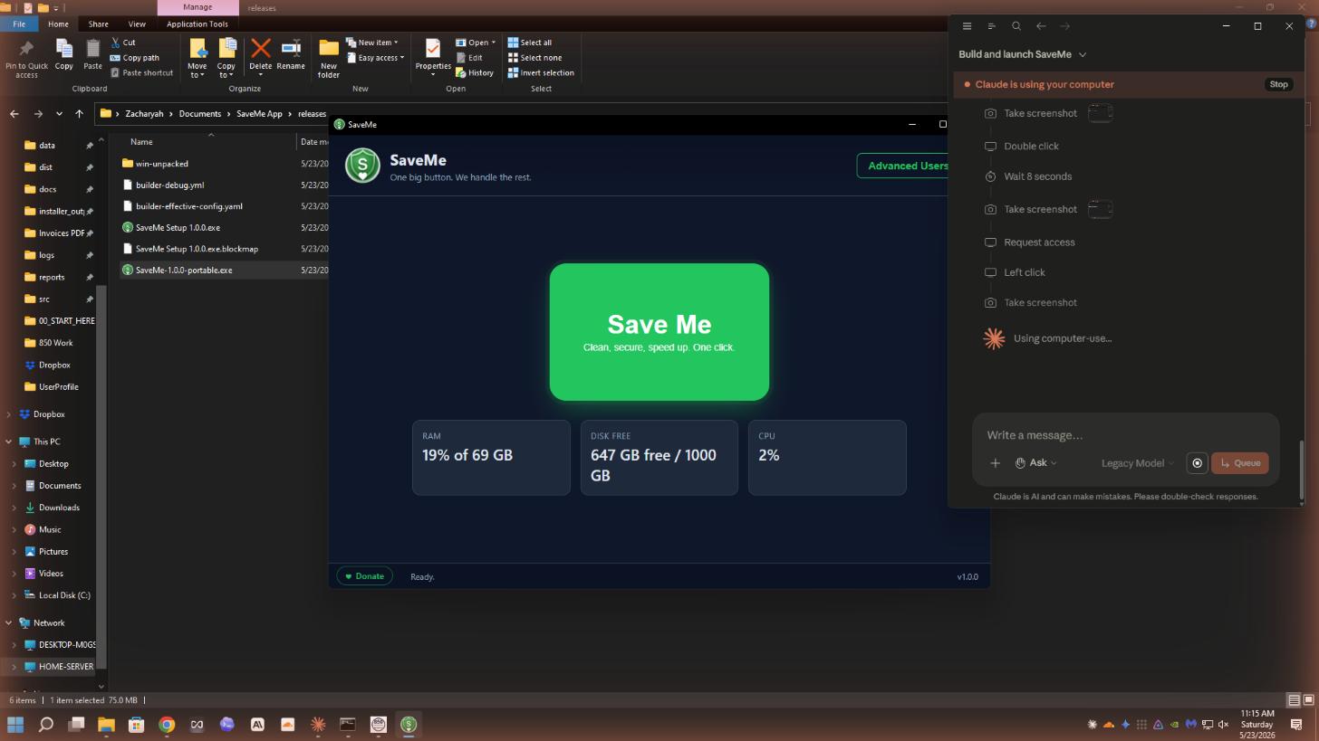Click Select all in ribbon

tap(529, 43)
